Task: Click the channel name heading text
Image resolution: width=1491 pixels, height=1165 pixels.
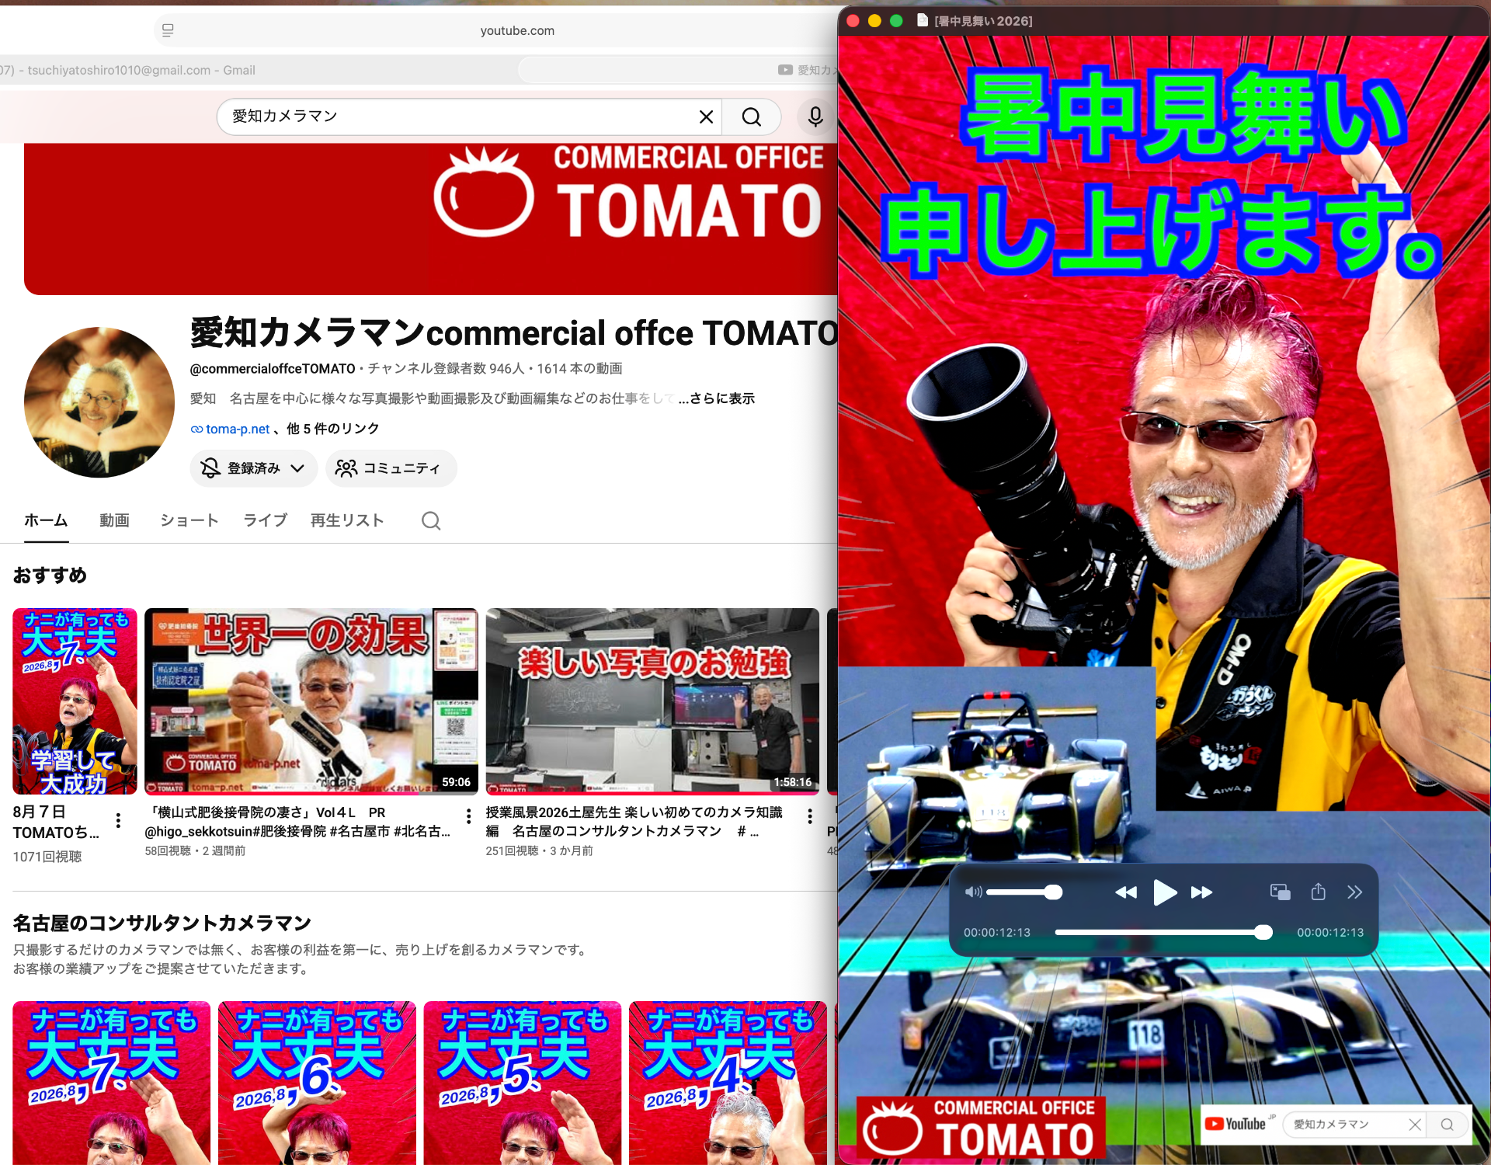Action: point(514,332)
